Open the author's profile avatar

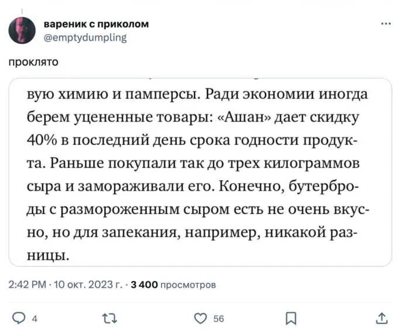pyautogui.click(x=22, y=30)
